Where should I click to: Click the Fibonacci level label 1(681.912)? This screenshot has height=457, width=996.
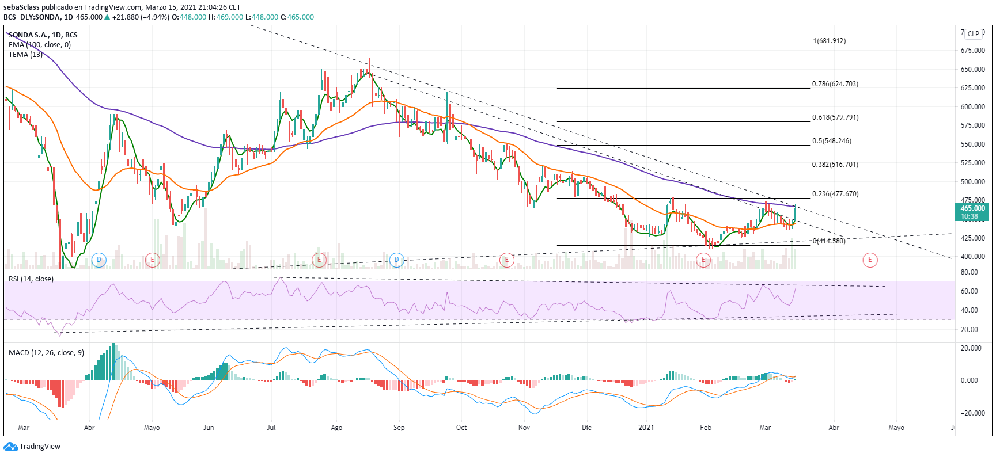830,41
